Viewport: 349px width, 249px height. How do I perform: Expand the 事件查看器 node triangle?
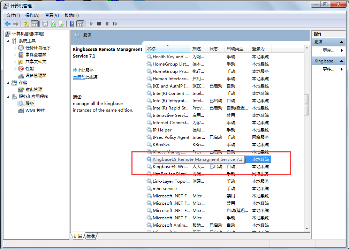(x=15, y=55)
